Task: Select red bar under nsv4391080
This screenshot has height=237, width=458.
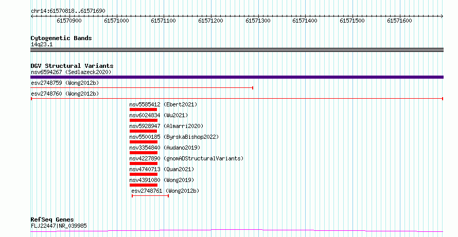Action: [144, 185]
